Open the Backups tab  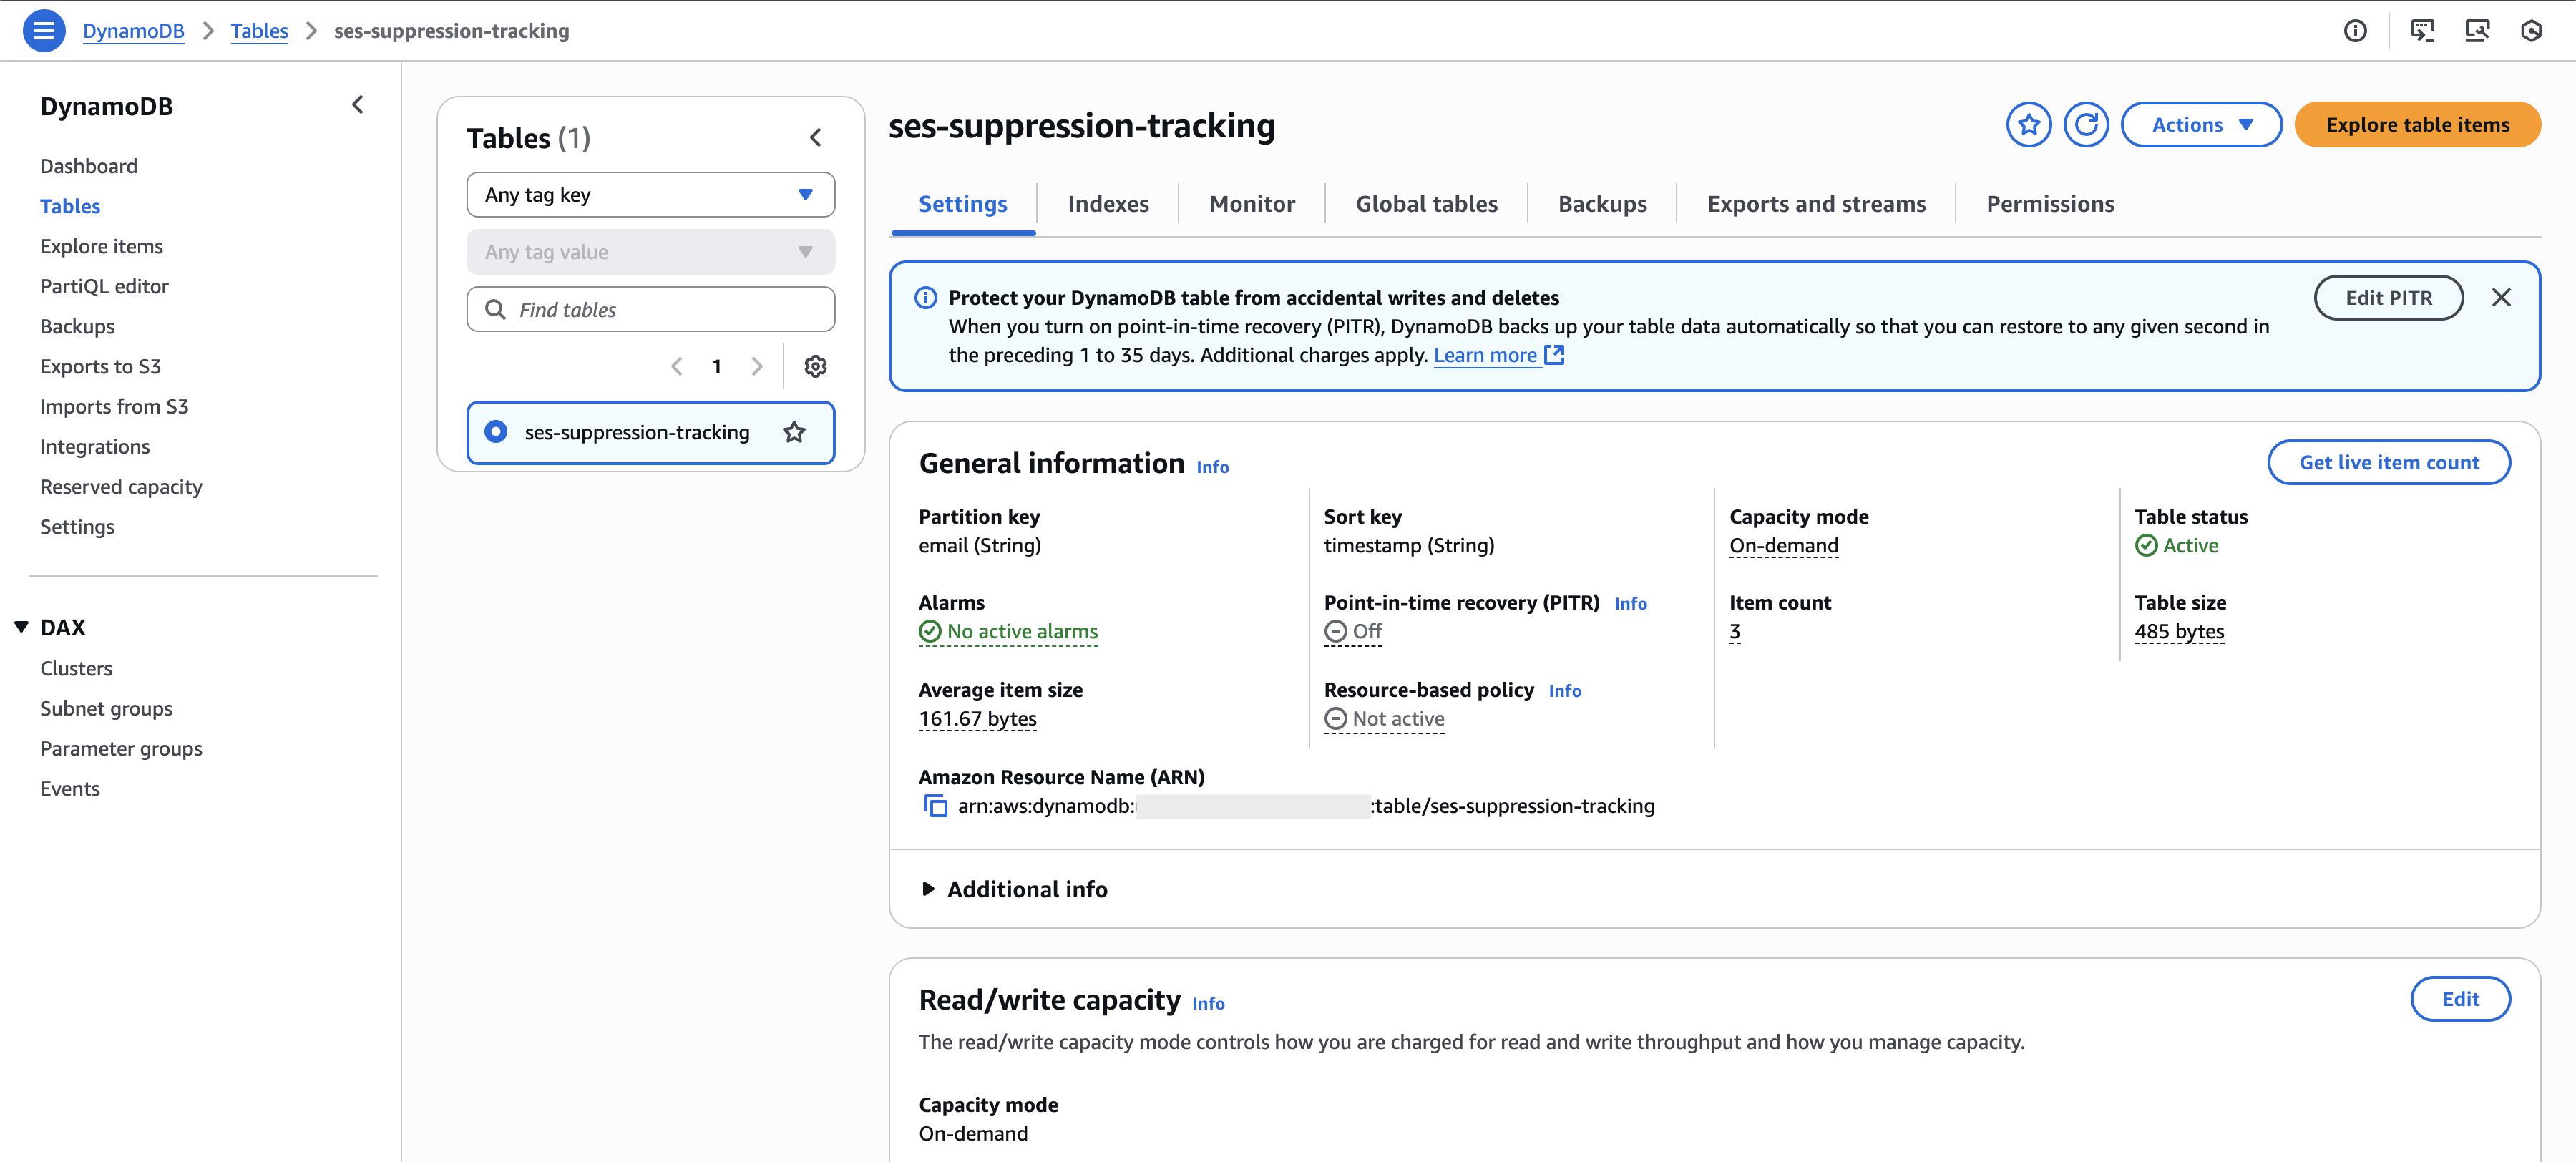(1602, 204)
